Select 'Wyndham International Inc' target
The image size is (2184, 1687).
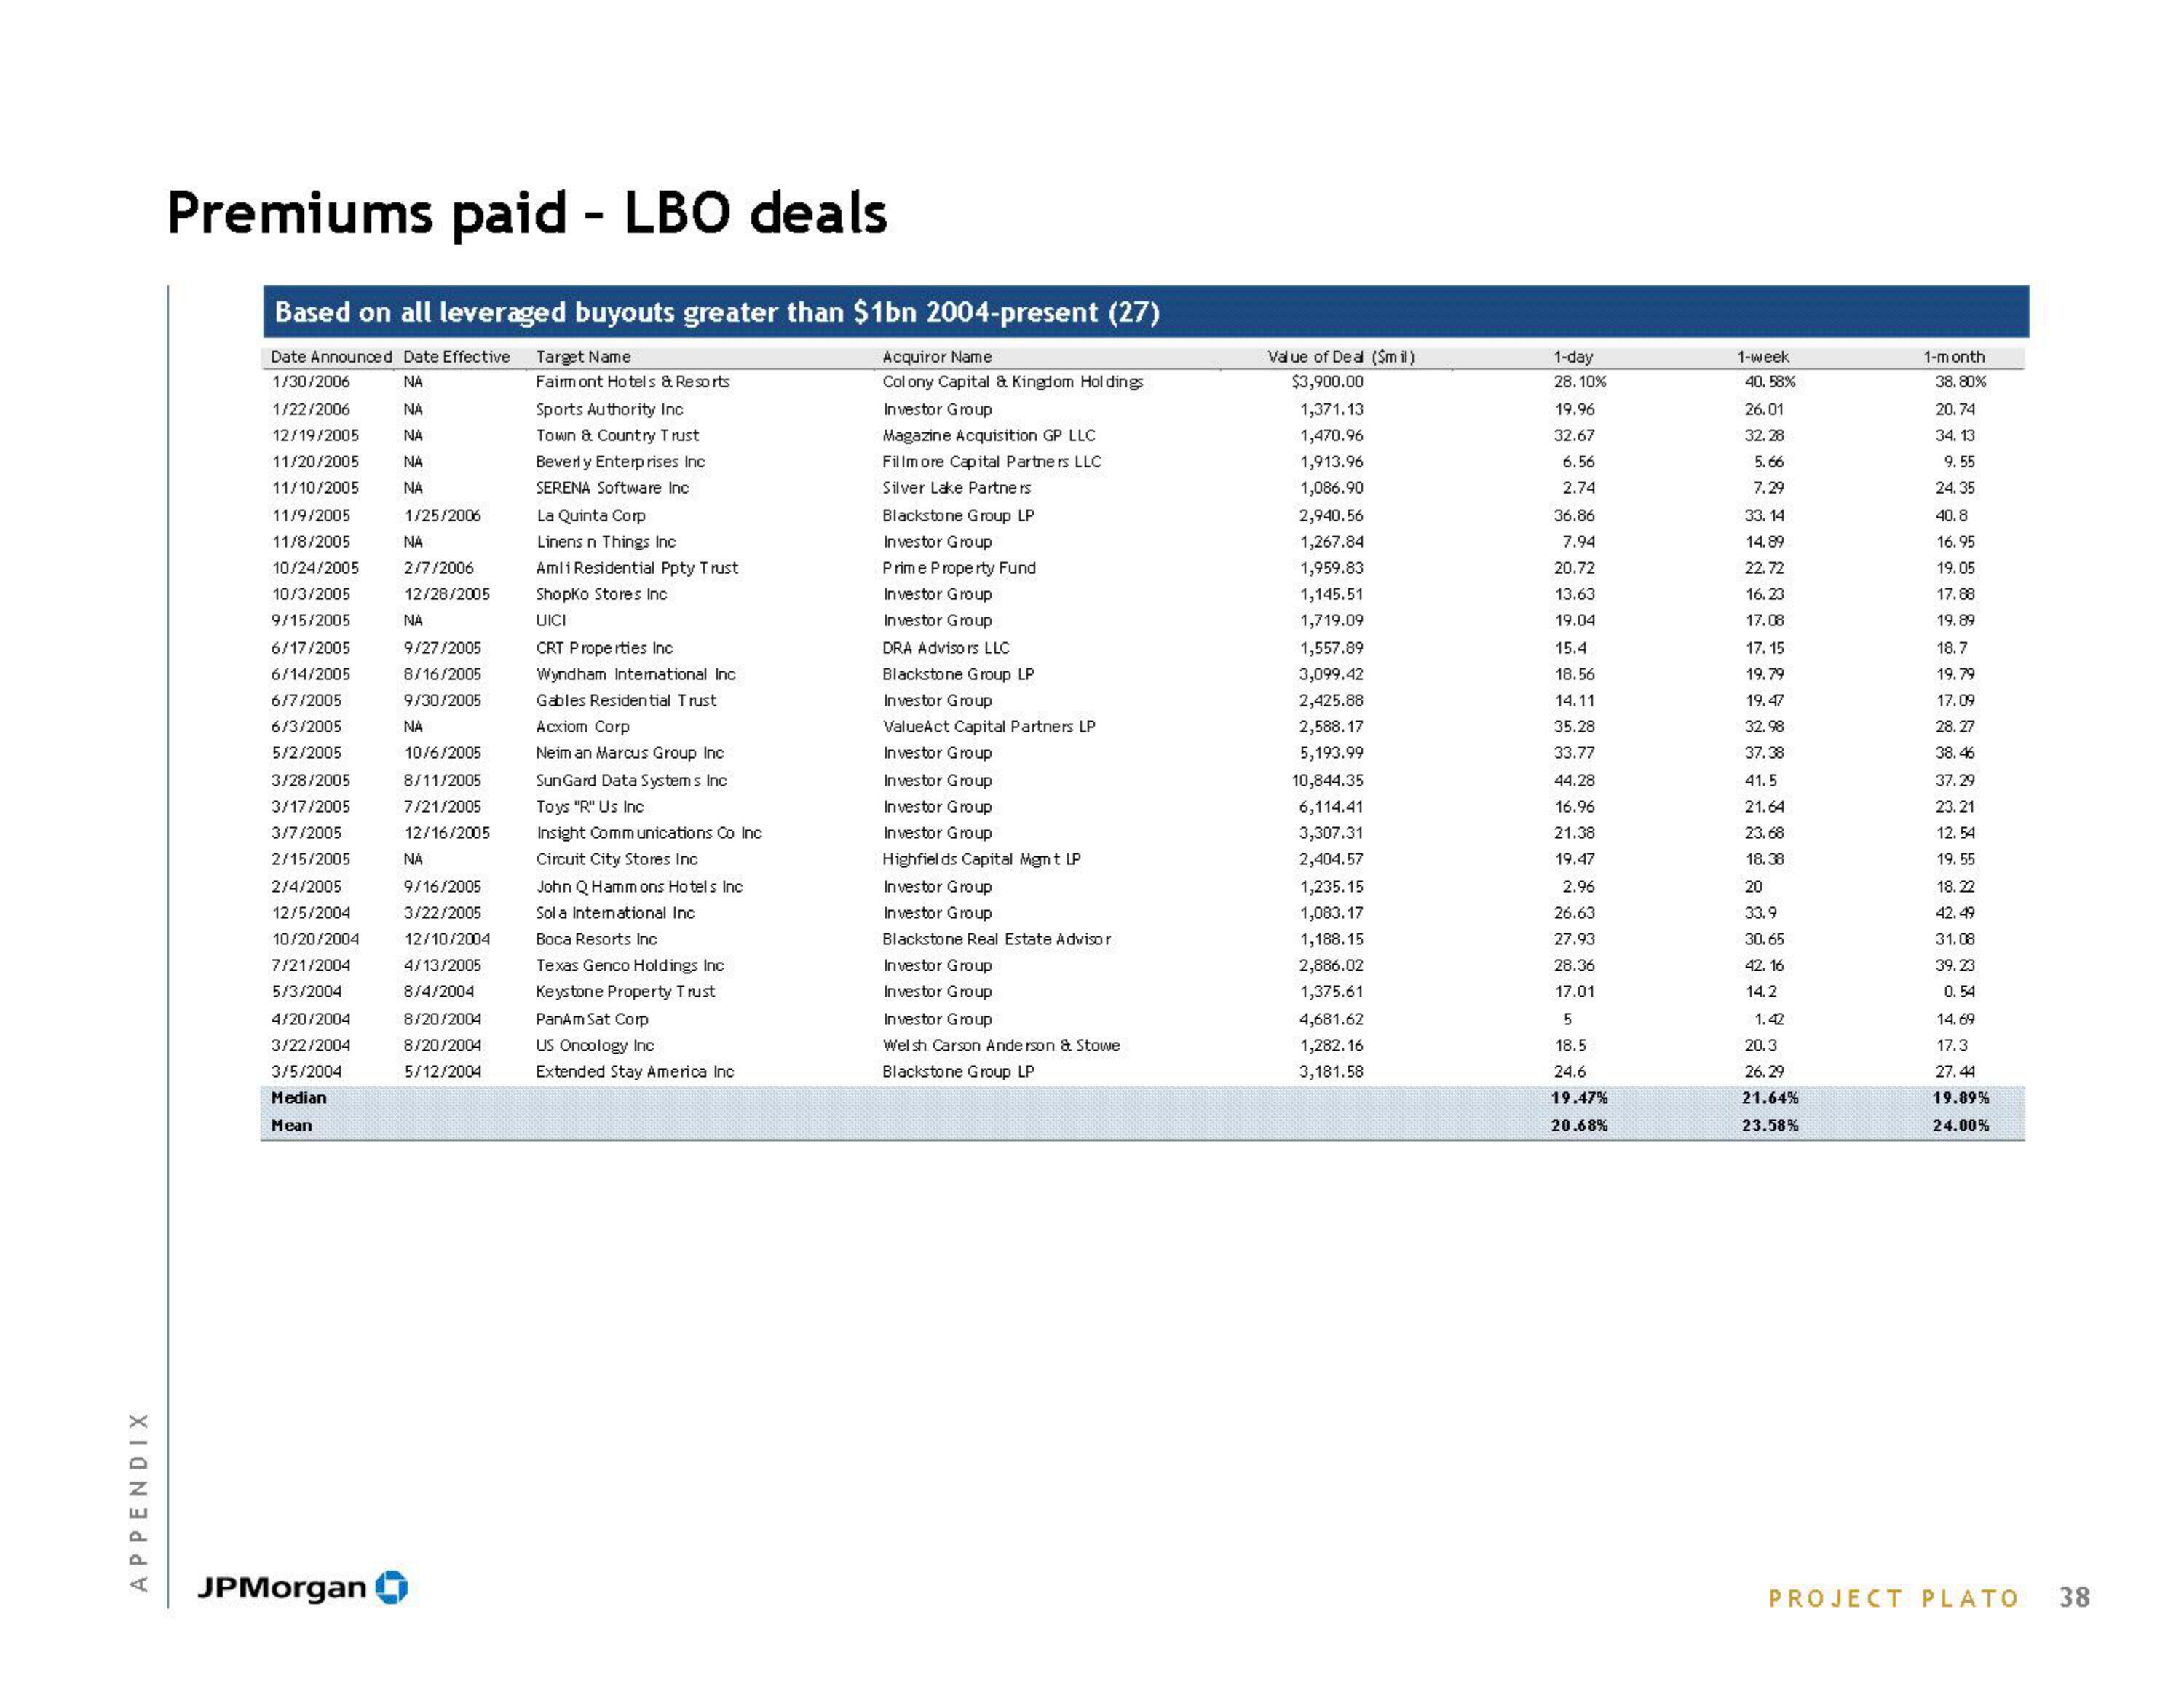click(636, 674)
